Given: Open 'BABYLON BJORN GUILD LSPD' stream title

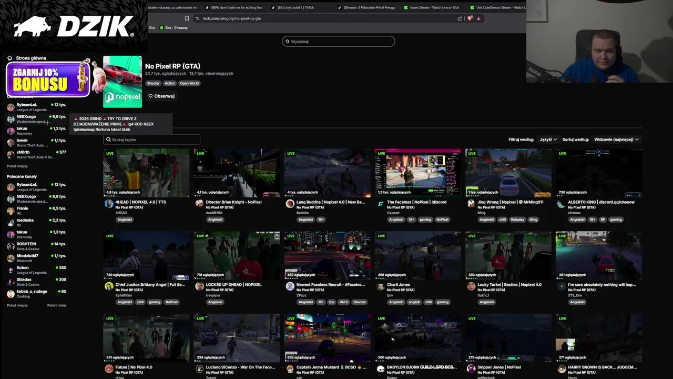Looking at the screenshot, I should [422, 367].
